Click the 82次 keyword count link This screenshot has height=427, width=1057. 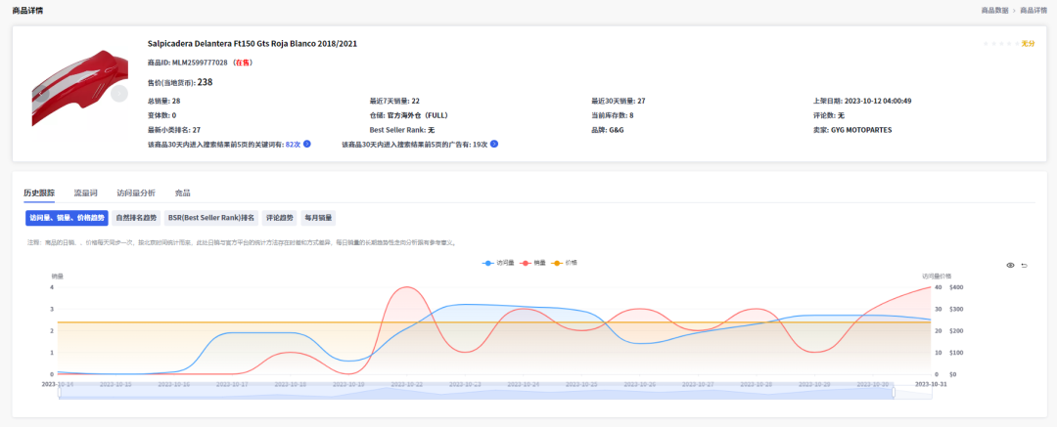294,145
